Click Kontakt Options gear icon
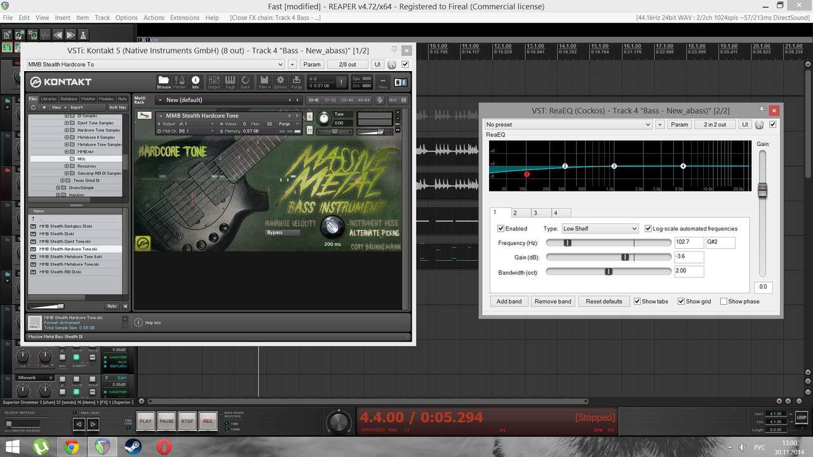Screen dimensions: 813x457 coord(280,82)
